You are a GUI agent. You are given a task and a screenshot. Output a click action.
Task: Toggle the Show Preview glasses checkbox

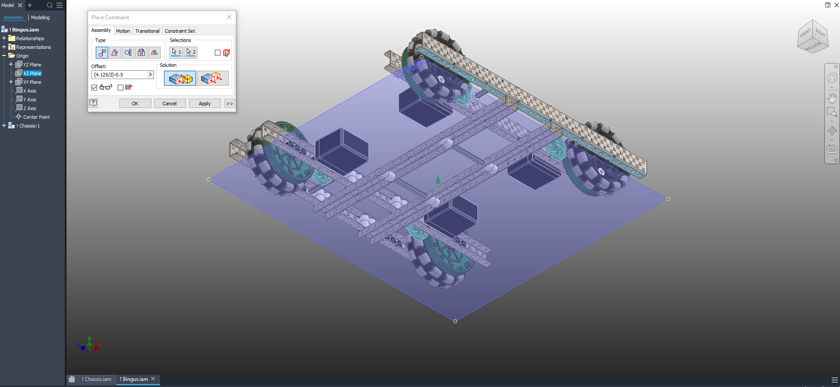94,87
